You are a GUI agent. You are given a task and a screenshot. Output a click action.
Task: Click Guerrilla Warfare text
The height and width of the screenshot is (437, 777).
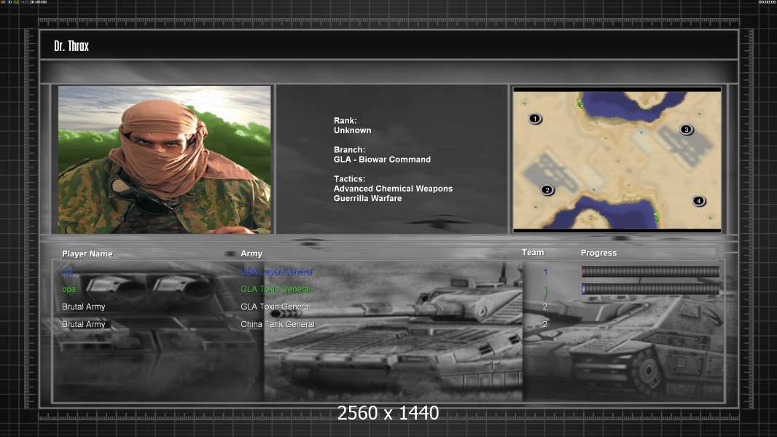tap(367, 198)
